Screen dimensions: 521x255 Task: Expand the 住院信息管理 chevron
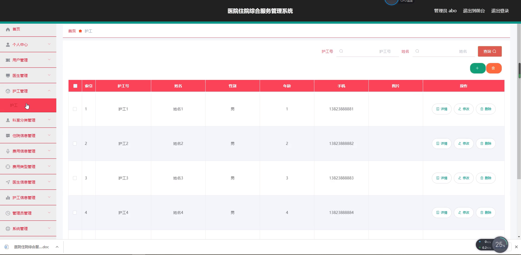click(x=49, y=135)
